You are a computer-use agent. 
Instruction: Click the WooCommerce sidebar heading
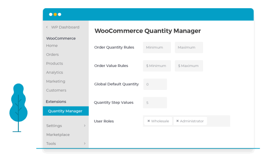click(61, 38)
